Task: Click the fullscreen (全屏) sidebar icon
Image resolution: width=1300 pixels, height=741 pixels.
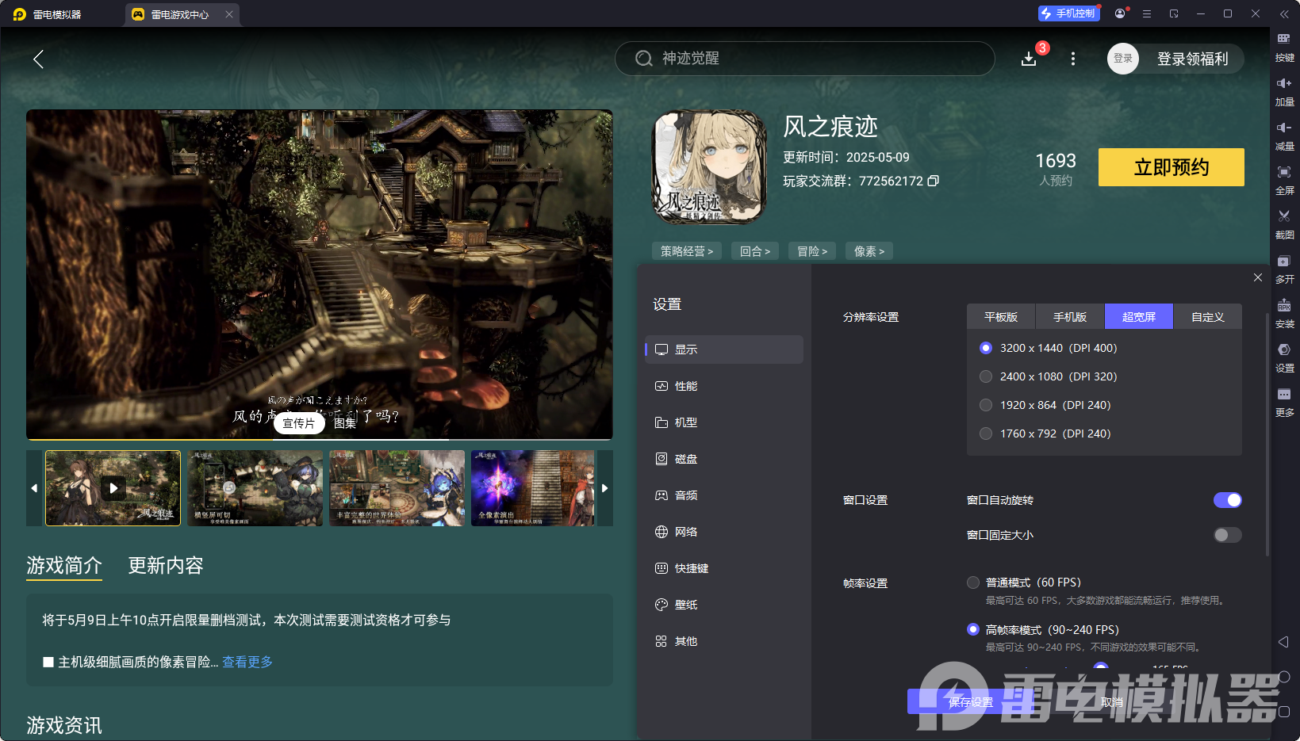Action: pyautogui.click(x=1284, y=173)
